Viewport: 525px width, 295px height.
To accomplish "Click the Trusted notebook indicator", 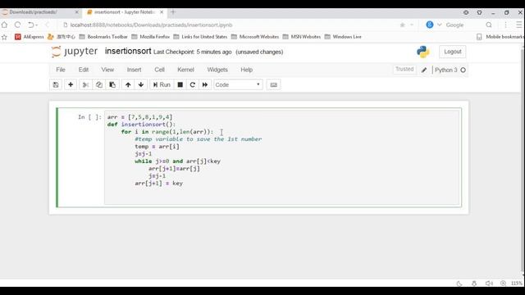I will pos(404,69).
